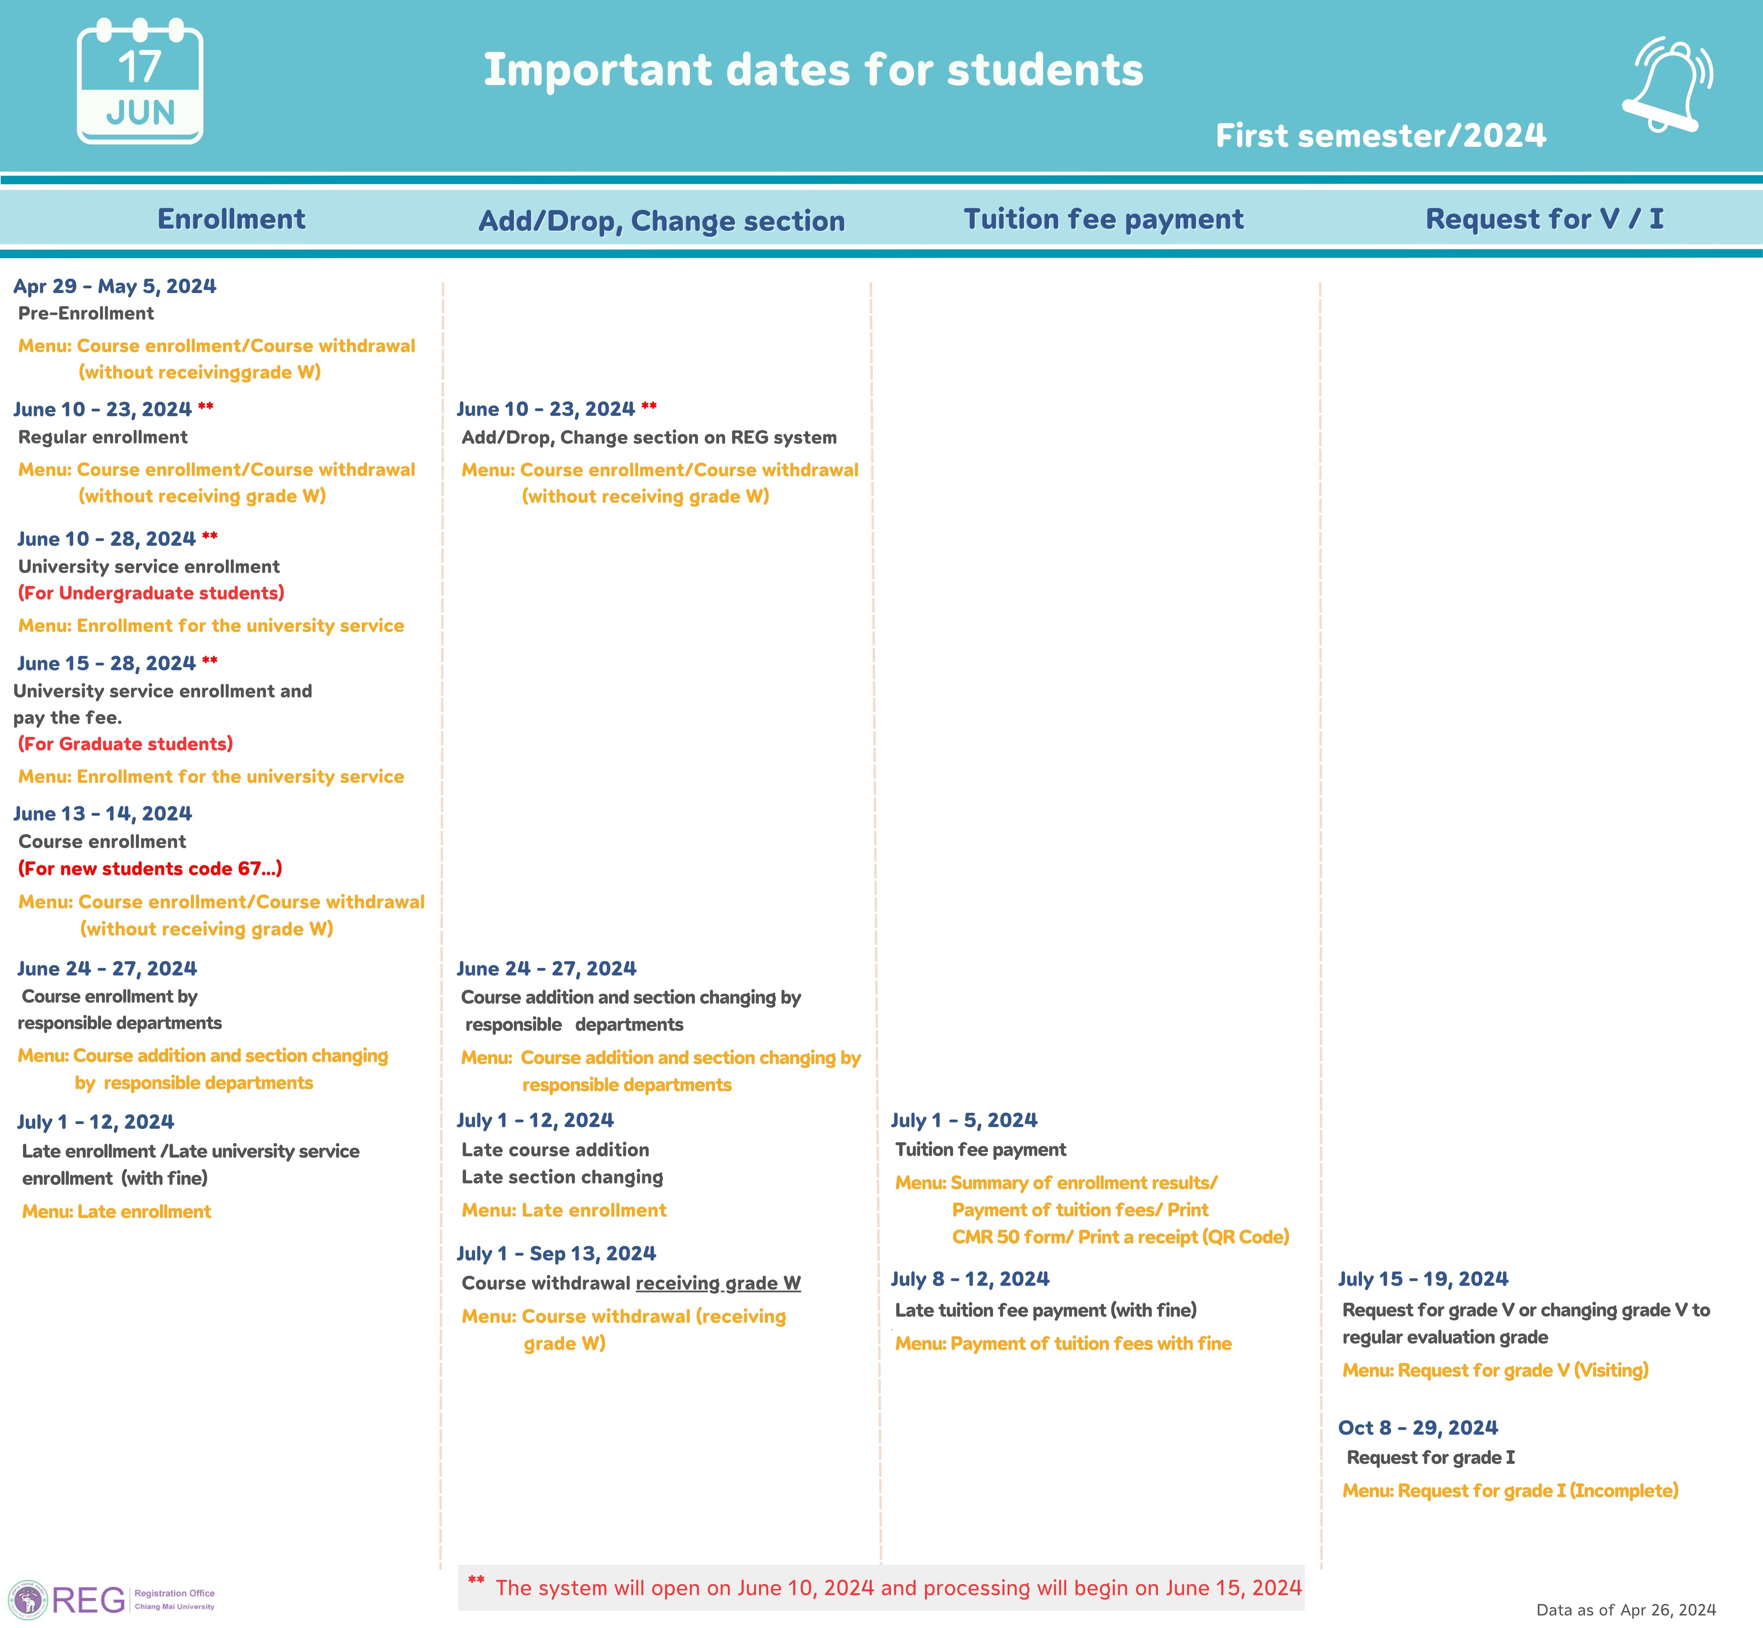
Task: Click Menu: Payment of tuition fees with fine
Action: pyautogui.click(x=1064, y=1343)
